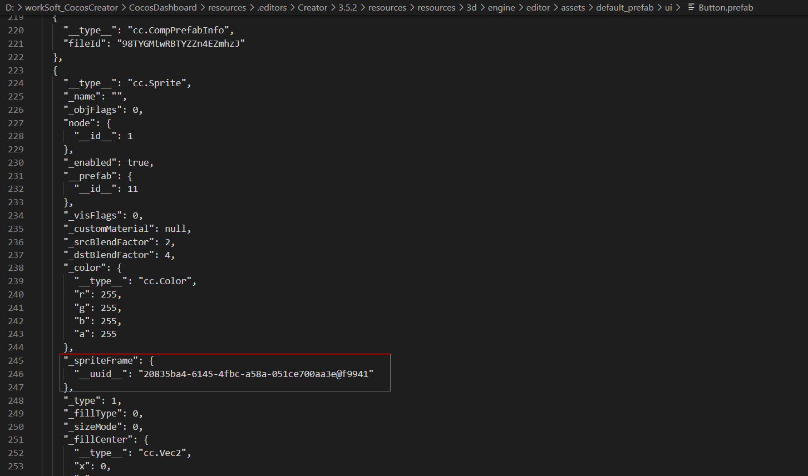This screenshot has width=808, height=476.
Task: Click the ui breadcrumb segment
Action: [668, 8]
